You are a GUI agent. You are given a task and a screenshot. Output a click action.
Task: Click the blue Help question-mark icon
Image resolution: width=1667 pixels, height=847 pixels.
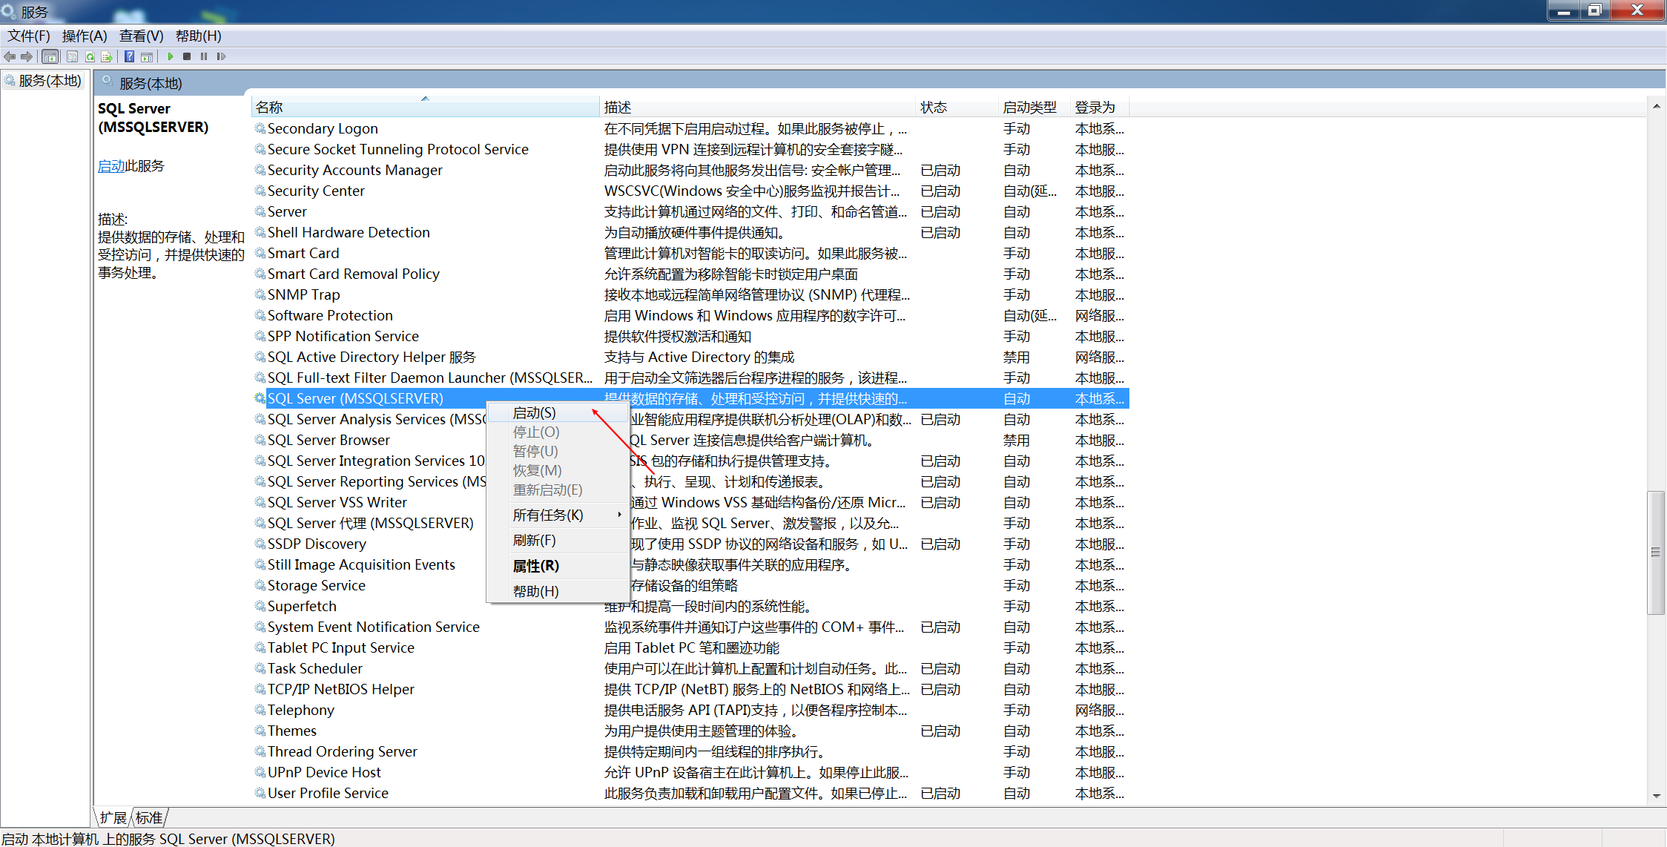pos(129,56)
